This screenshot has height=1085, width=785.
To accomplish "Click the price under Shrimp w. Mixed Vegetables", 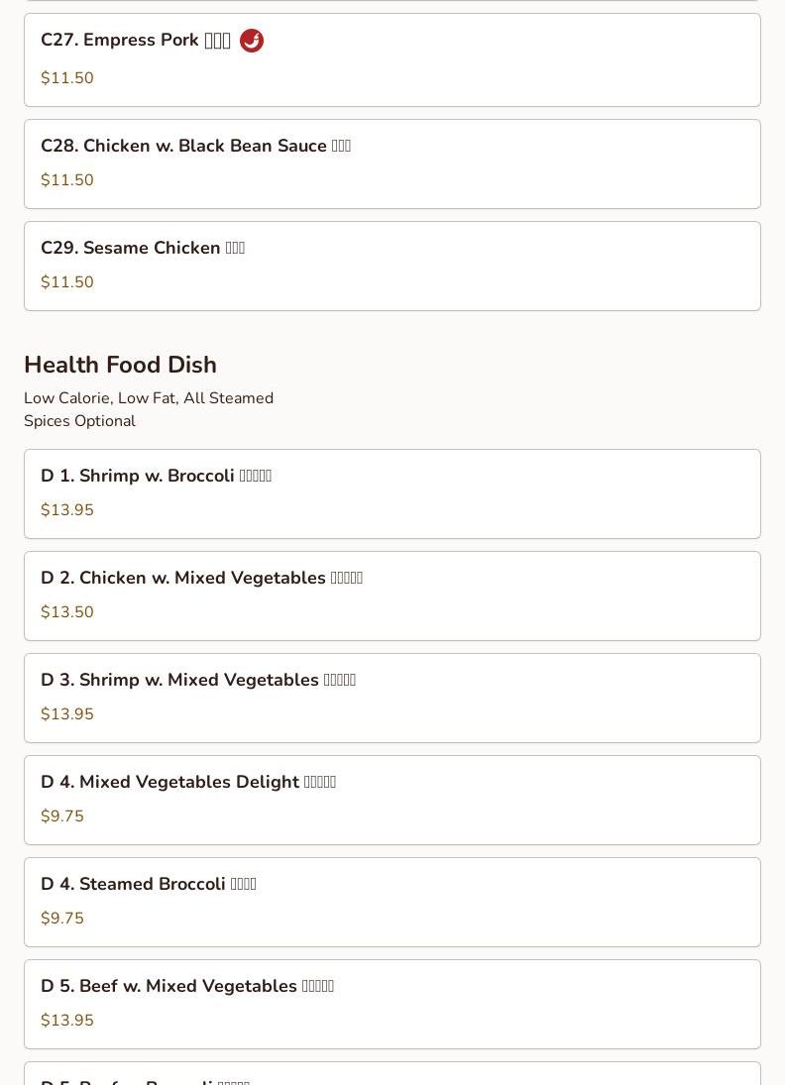I will coord(67,714).
